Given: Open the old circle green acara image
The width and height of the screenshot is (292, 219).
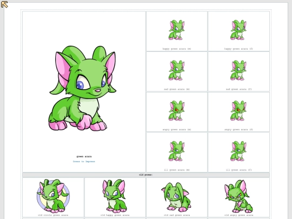Looking at the screenshot, I should (x=53, y=196).
